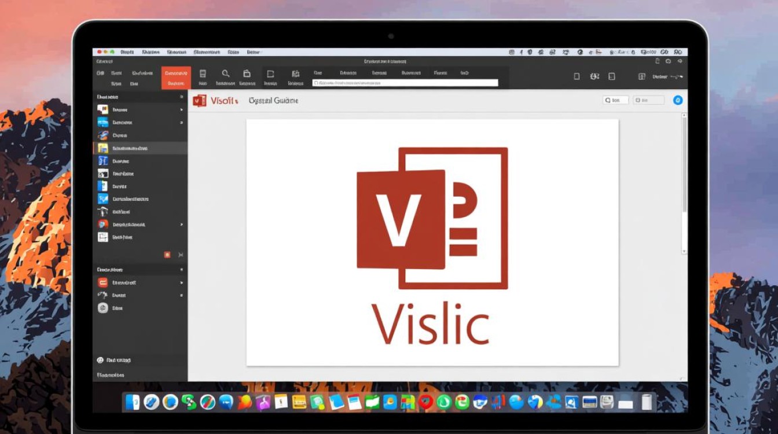The width and height of the screenshot is (778, 434).
Task: Expand the first sidebar item's arrow
Action: (181, 109)
